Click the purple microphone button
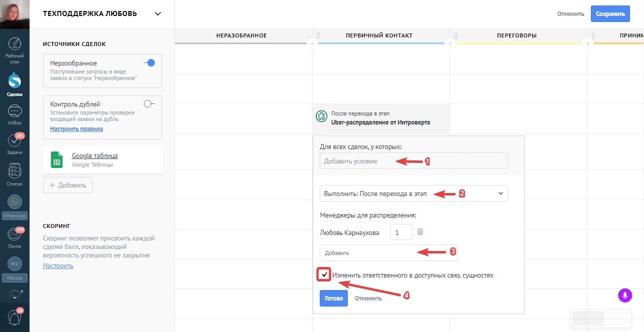 pos(625,295)
